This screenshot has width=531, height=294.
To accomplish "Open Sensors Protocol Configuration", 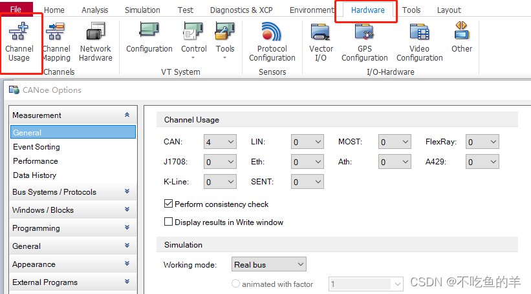I will [272, 42].
